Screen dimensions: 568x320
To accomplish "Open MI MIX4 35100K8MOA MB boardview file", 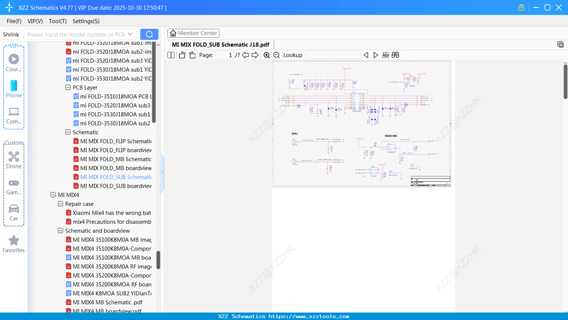I will (x=109, y=257).
